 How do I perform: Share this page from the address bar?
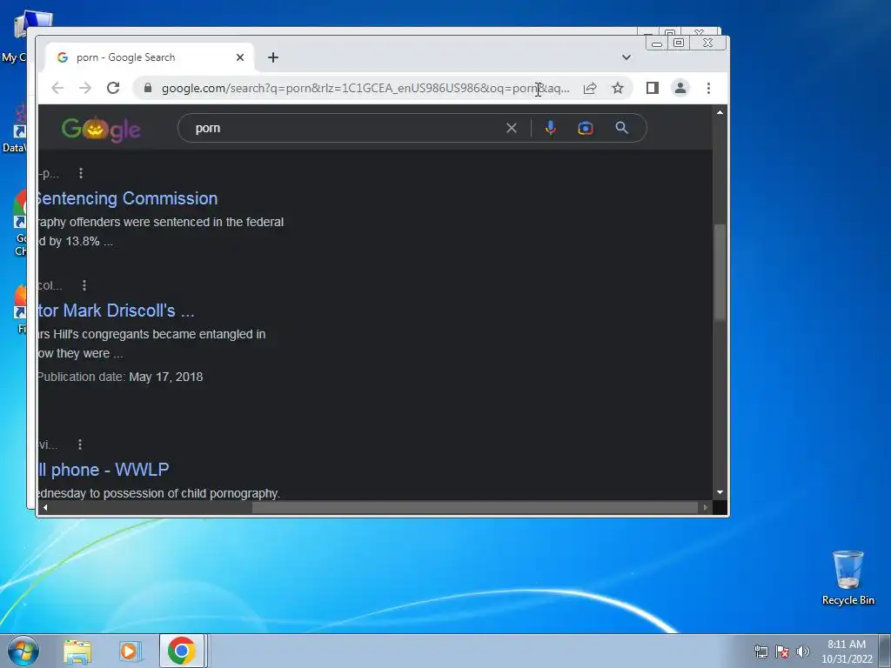[x=590, y=88]
